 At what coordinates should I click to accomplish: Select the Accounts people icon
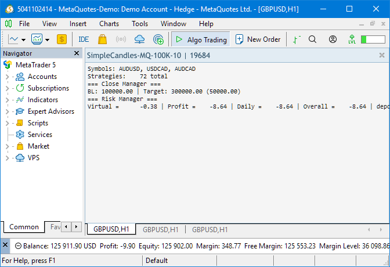click(20, 77)
